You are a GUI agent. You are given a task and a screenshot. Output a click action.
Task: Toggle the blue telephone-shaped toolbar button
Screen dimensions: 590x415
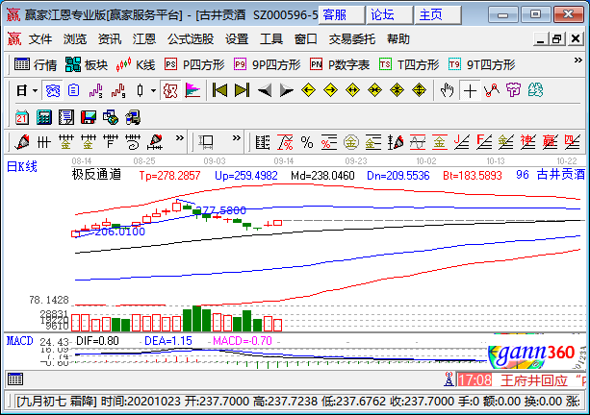point(53,91)
